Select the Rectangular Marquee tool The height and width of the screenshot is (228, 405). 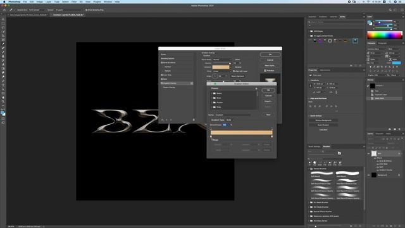click(x=3, y=23)
